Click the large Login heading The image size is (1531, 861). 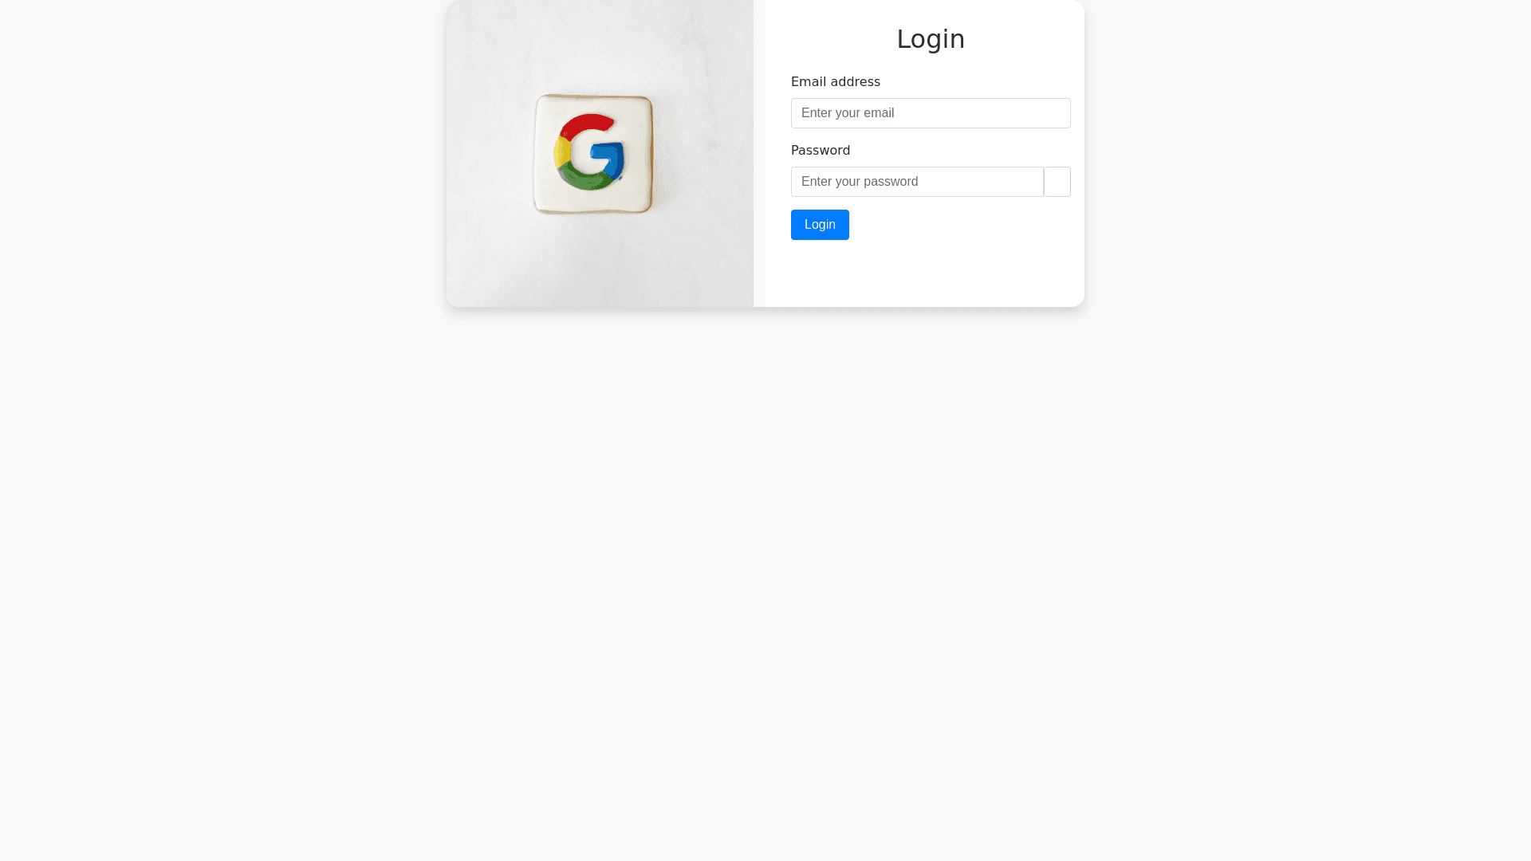(x=931, y=39)
